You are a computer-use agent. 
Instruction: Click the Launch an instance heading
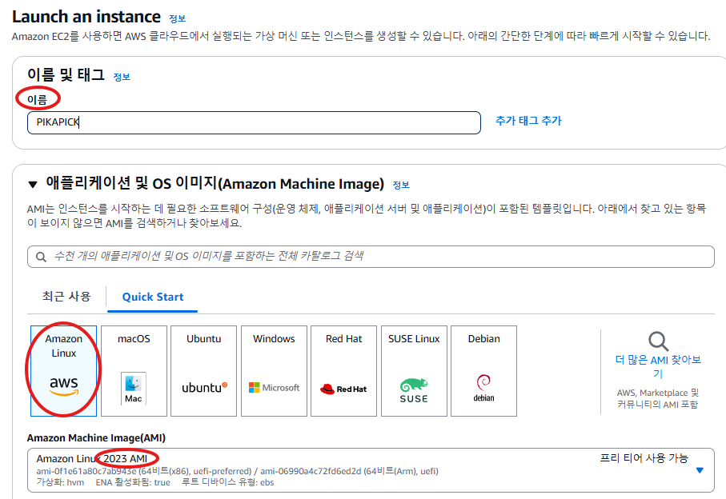tap(86, 17)
